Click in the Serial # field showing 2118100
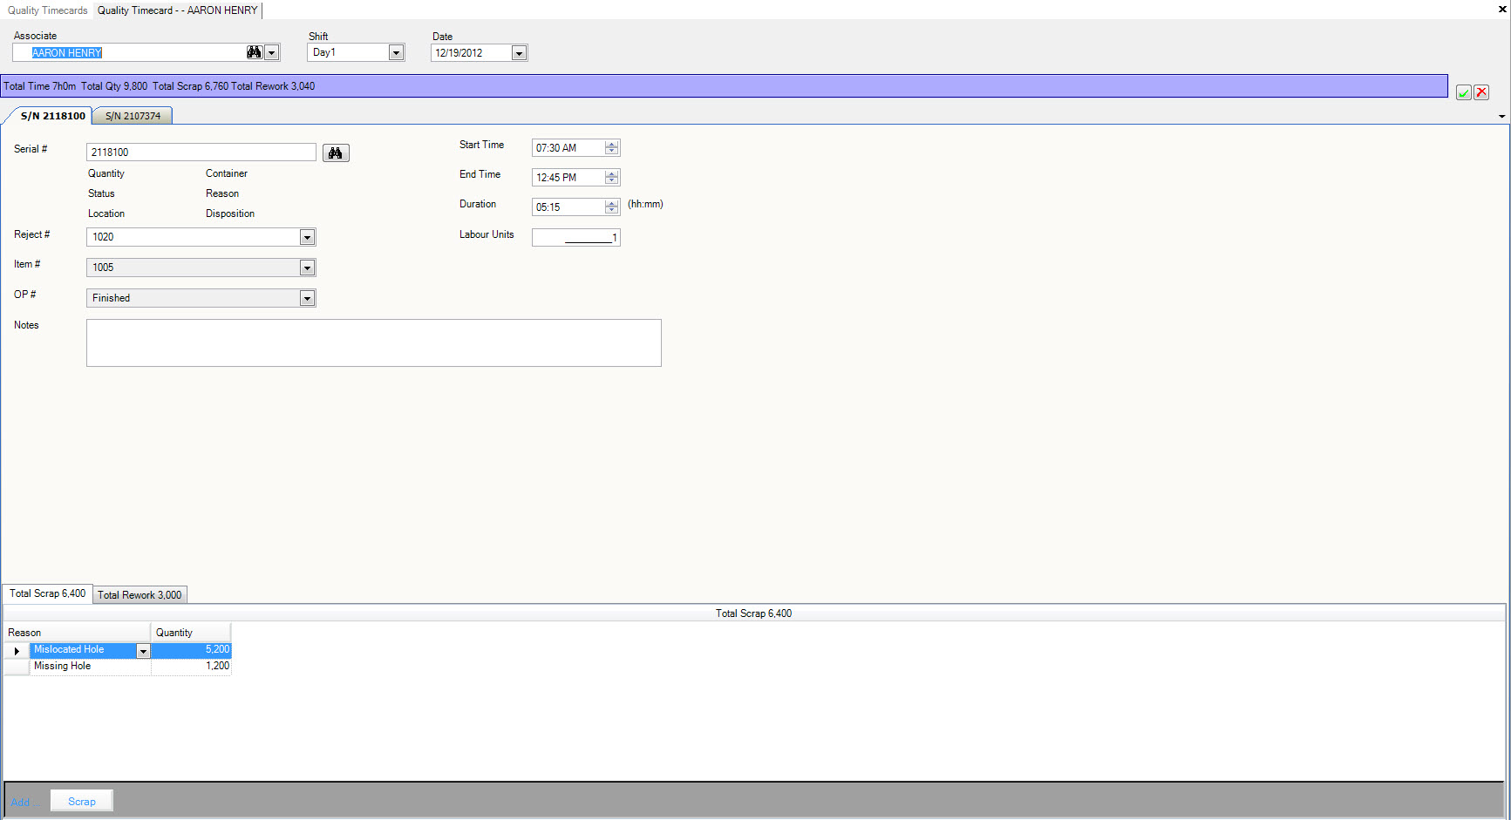Screen dimensions: 1511x820 (201, 152)
